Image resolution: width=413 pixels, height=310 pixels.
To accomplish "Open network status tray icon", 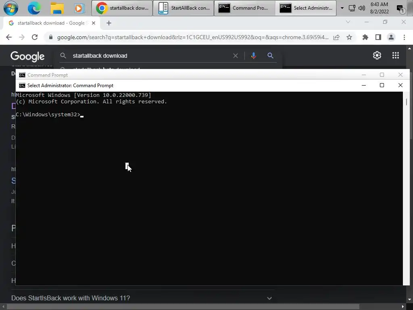I will [352, 8].
